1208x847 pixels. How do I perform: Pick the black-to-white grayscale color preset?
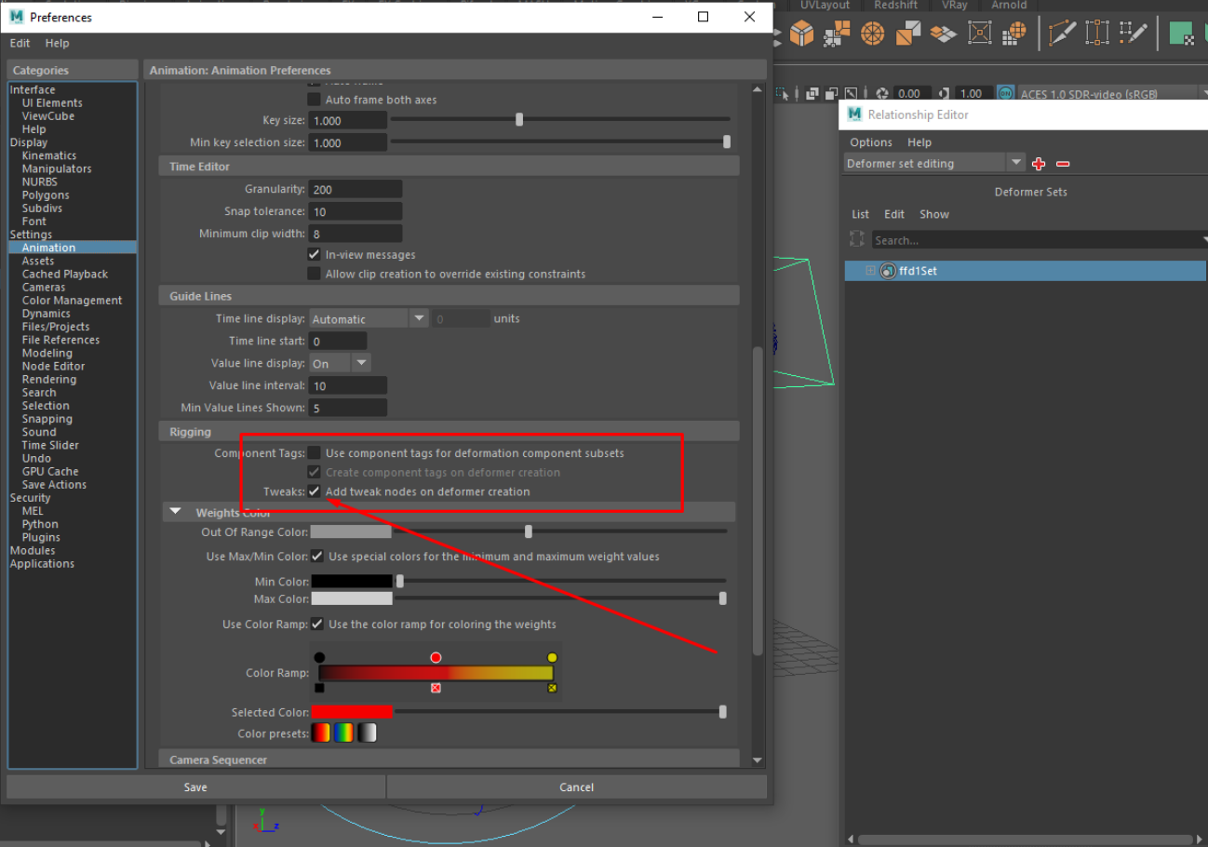367,733
